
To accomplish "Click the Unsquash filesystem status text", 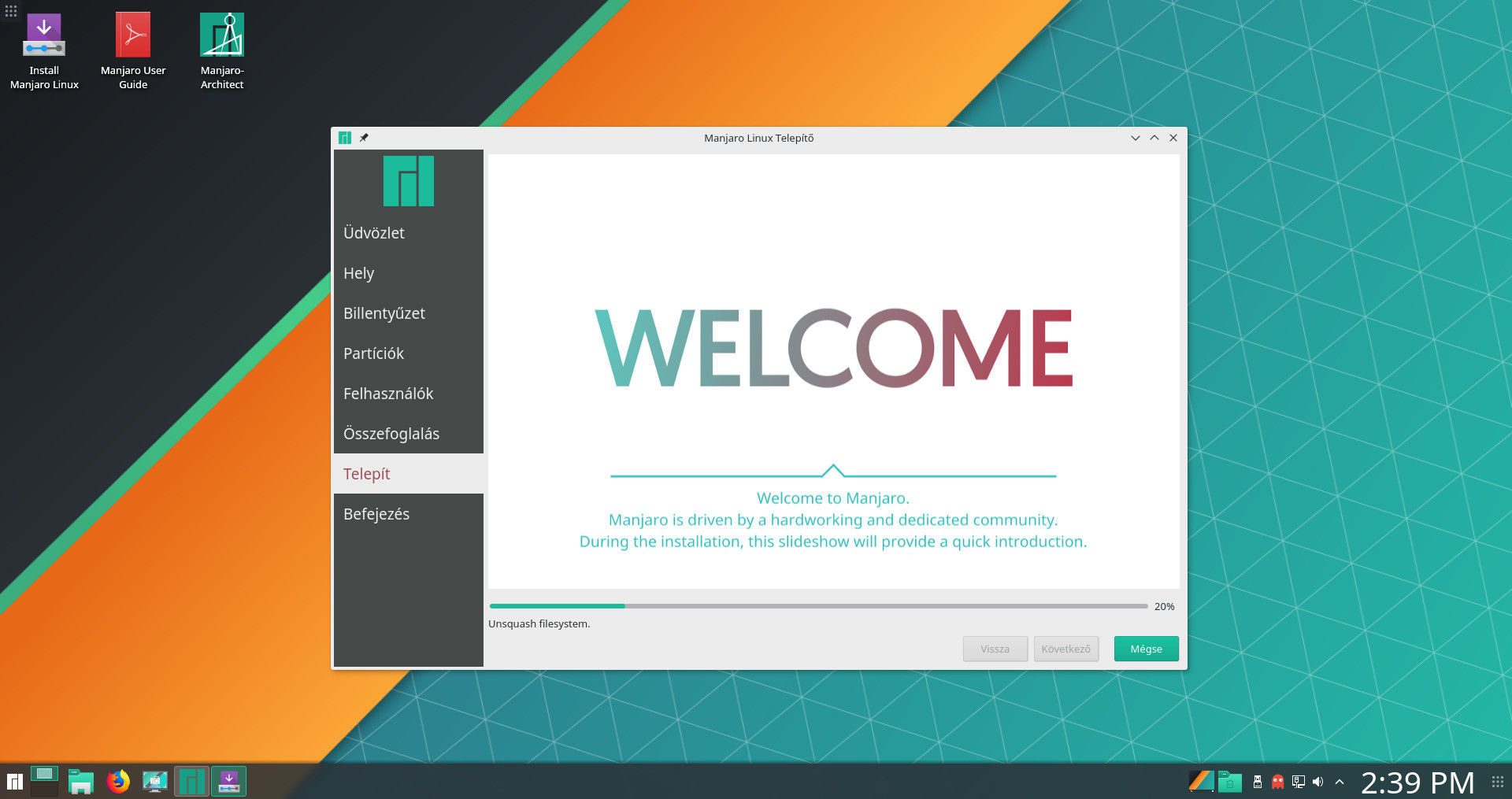I will pos(539,623).
